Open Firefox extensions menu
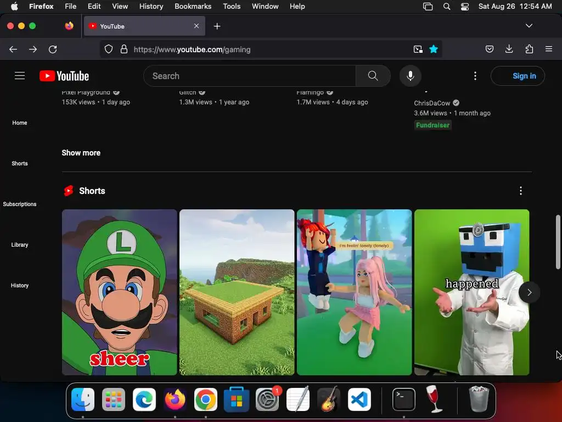 coord(530,49)
